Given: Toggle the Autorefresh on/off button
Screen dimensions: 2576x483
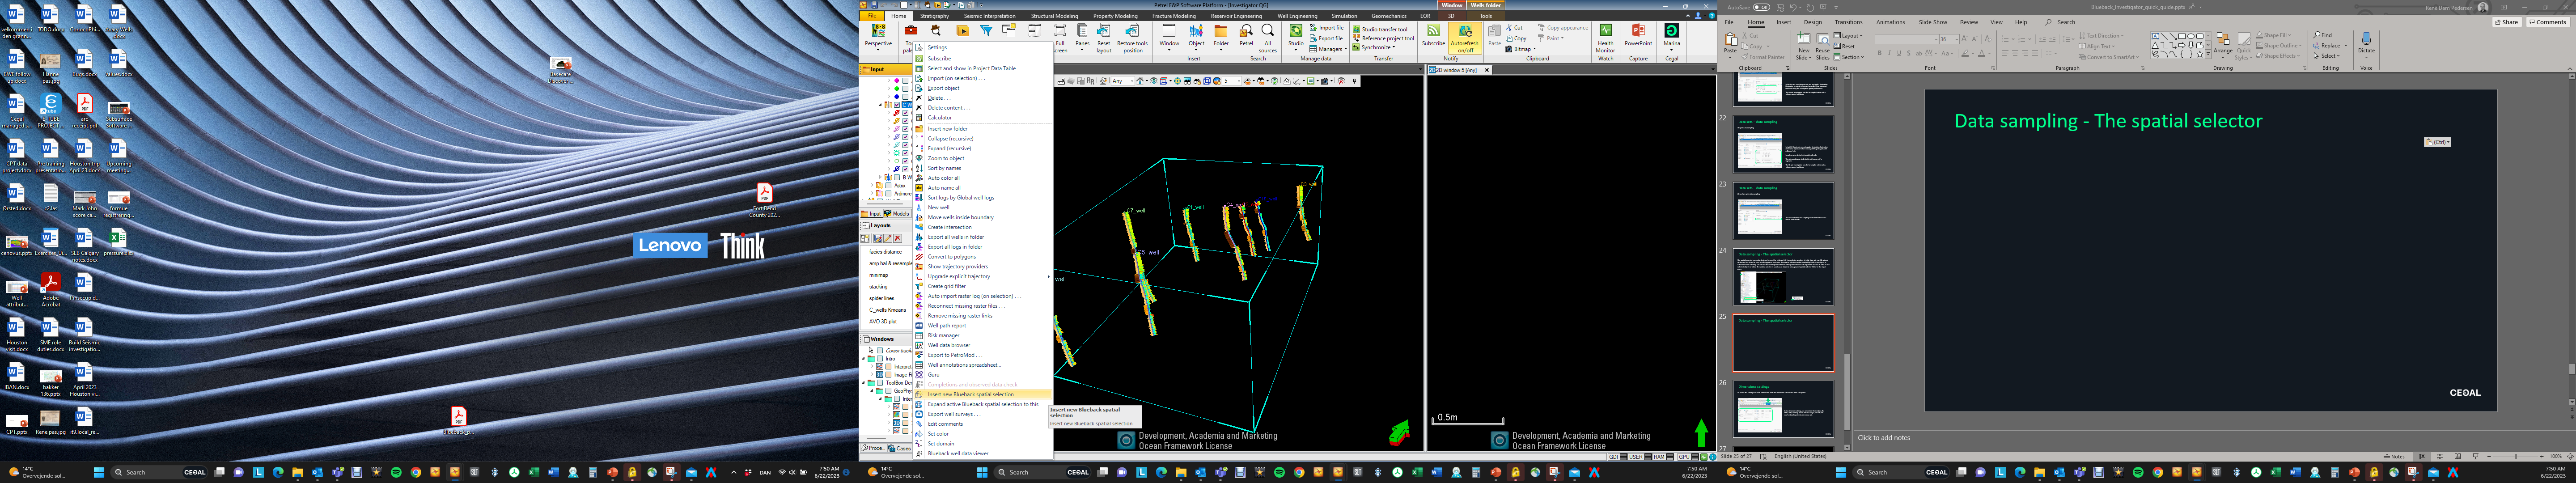Looking at the screenshot, I should [1464, 38].
